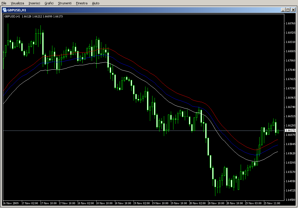This screenshot has width=298, height=208.
Task: Click price scale value 1.68310
Action: [x=291, y=42]
